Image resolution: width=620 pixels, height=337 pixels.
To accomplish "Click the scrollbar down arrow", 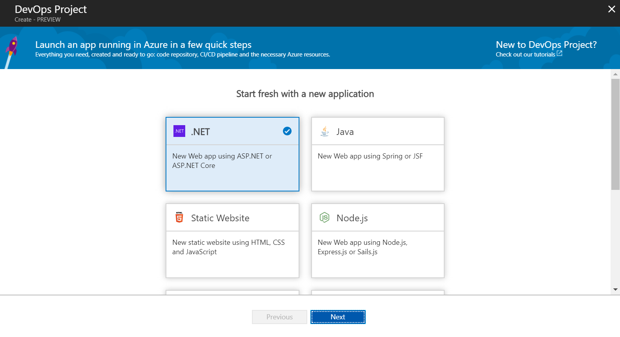I will [x=615, y=290].
